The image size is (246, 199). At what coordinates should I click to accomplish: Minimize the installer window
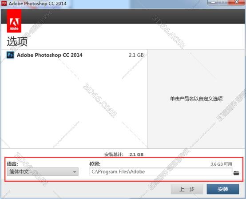click(x=213, y=3)
